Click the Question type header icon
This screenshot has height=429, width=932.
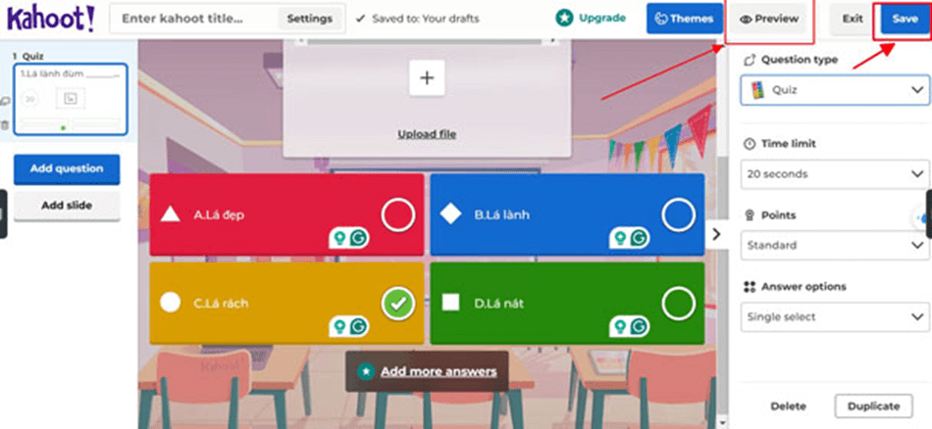click(x=750, y=60)
